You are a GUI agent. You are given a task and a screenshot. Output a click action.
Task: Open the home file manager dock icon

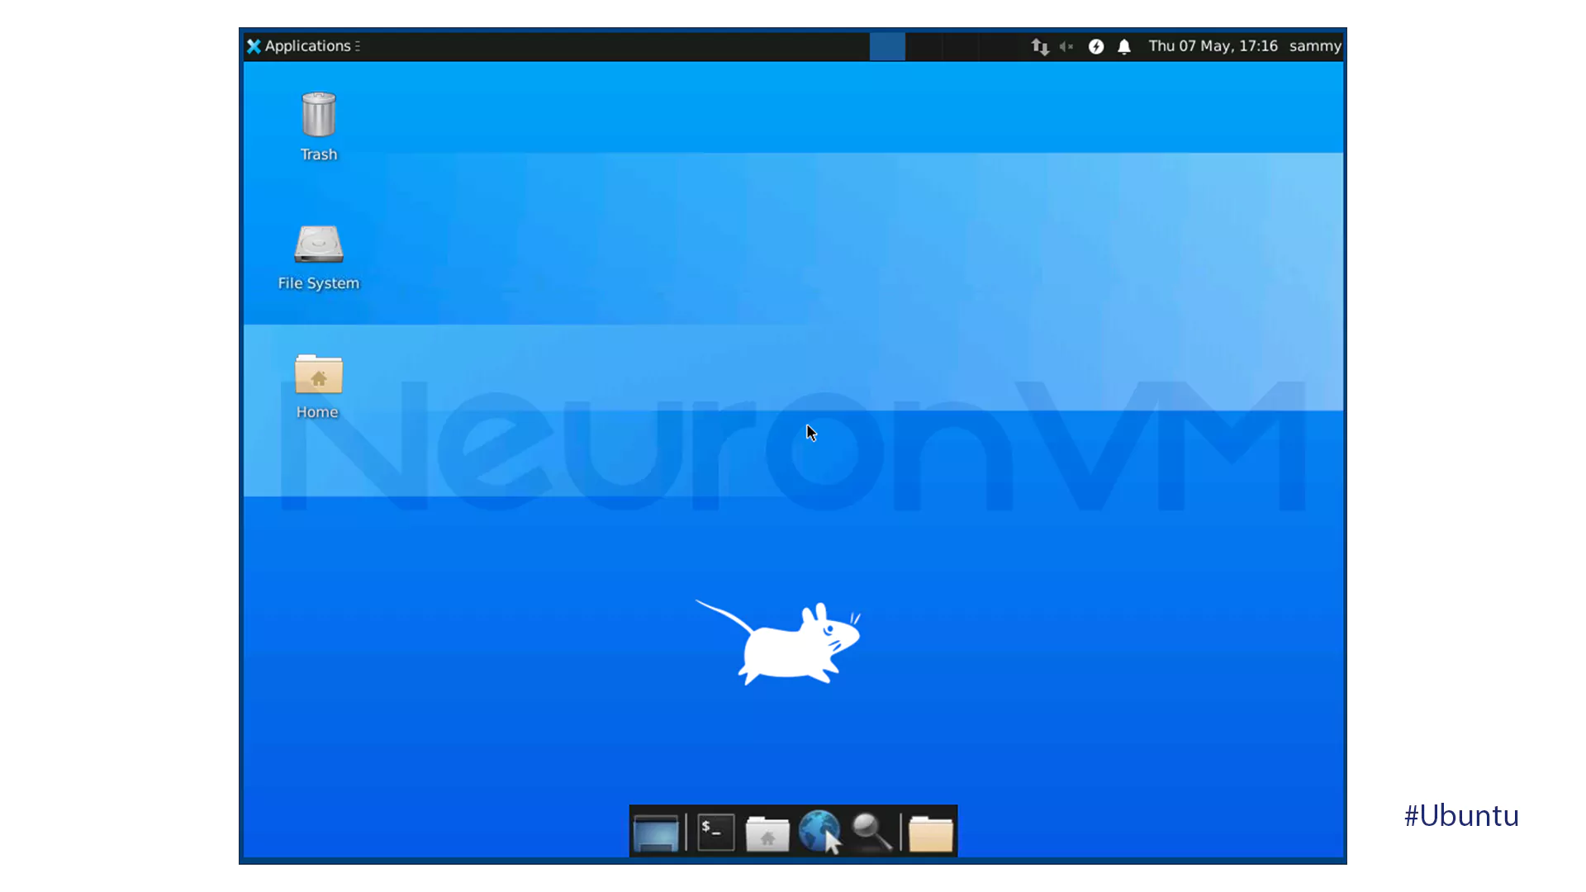pos(767,833)
